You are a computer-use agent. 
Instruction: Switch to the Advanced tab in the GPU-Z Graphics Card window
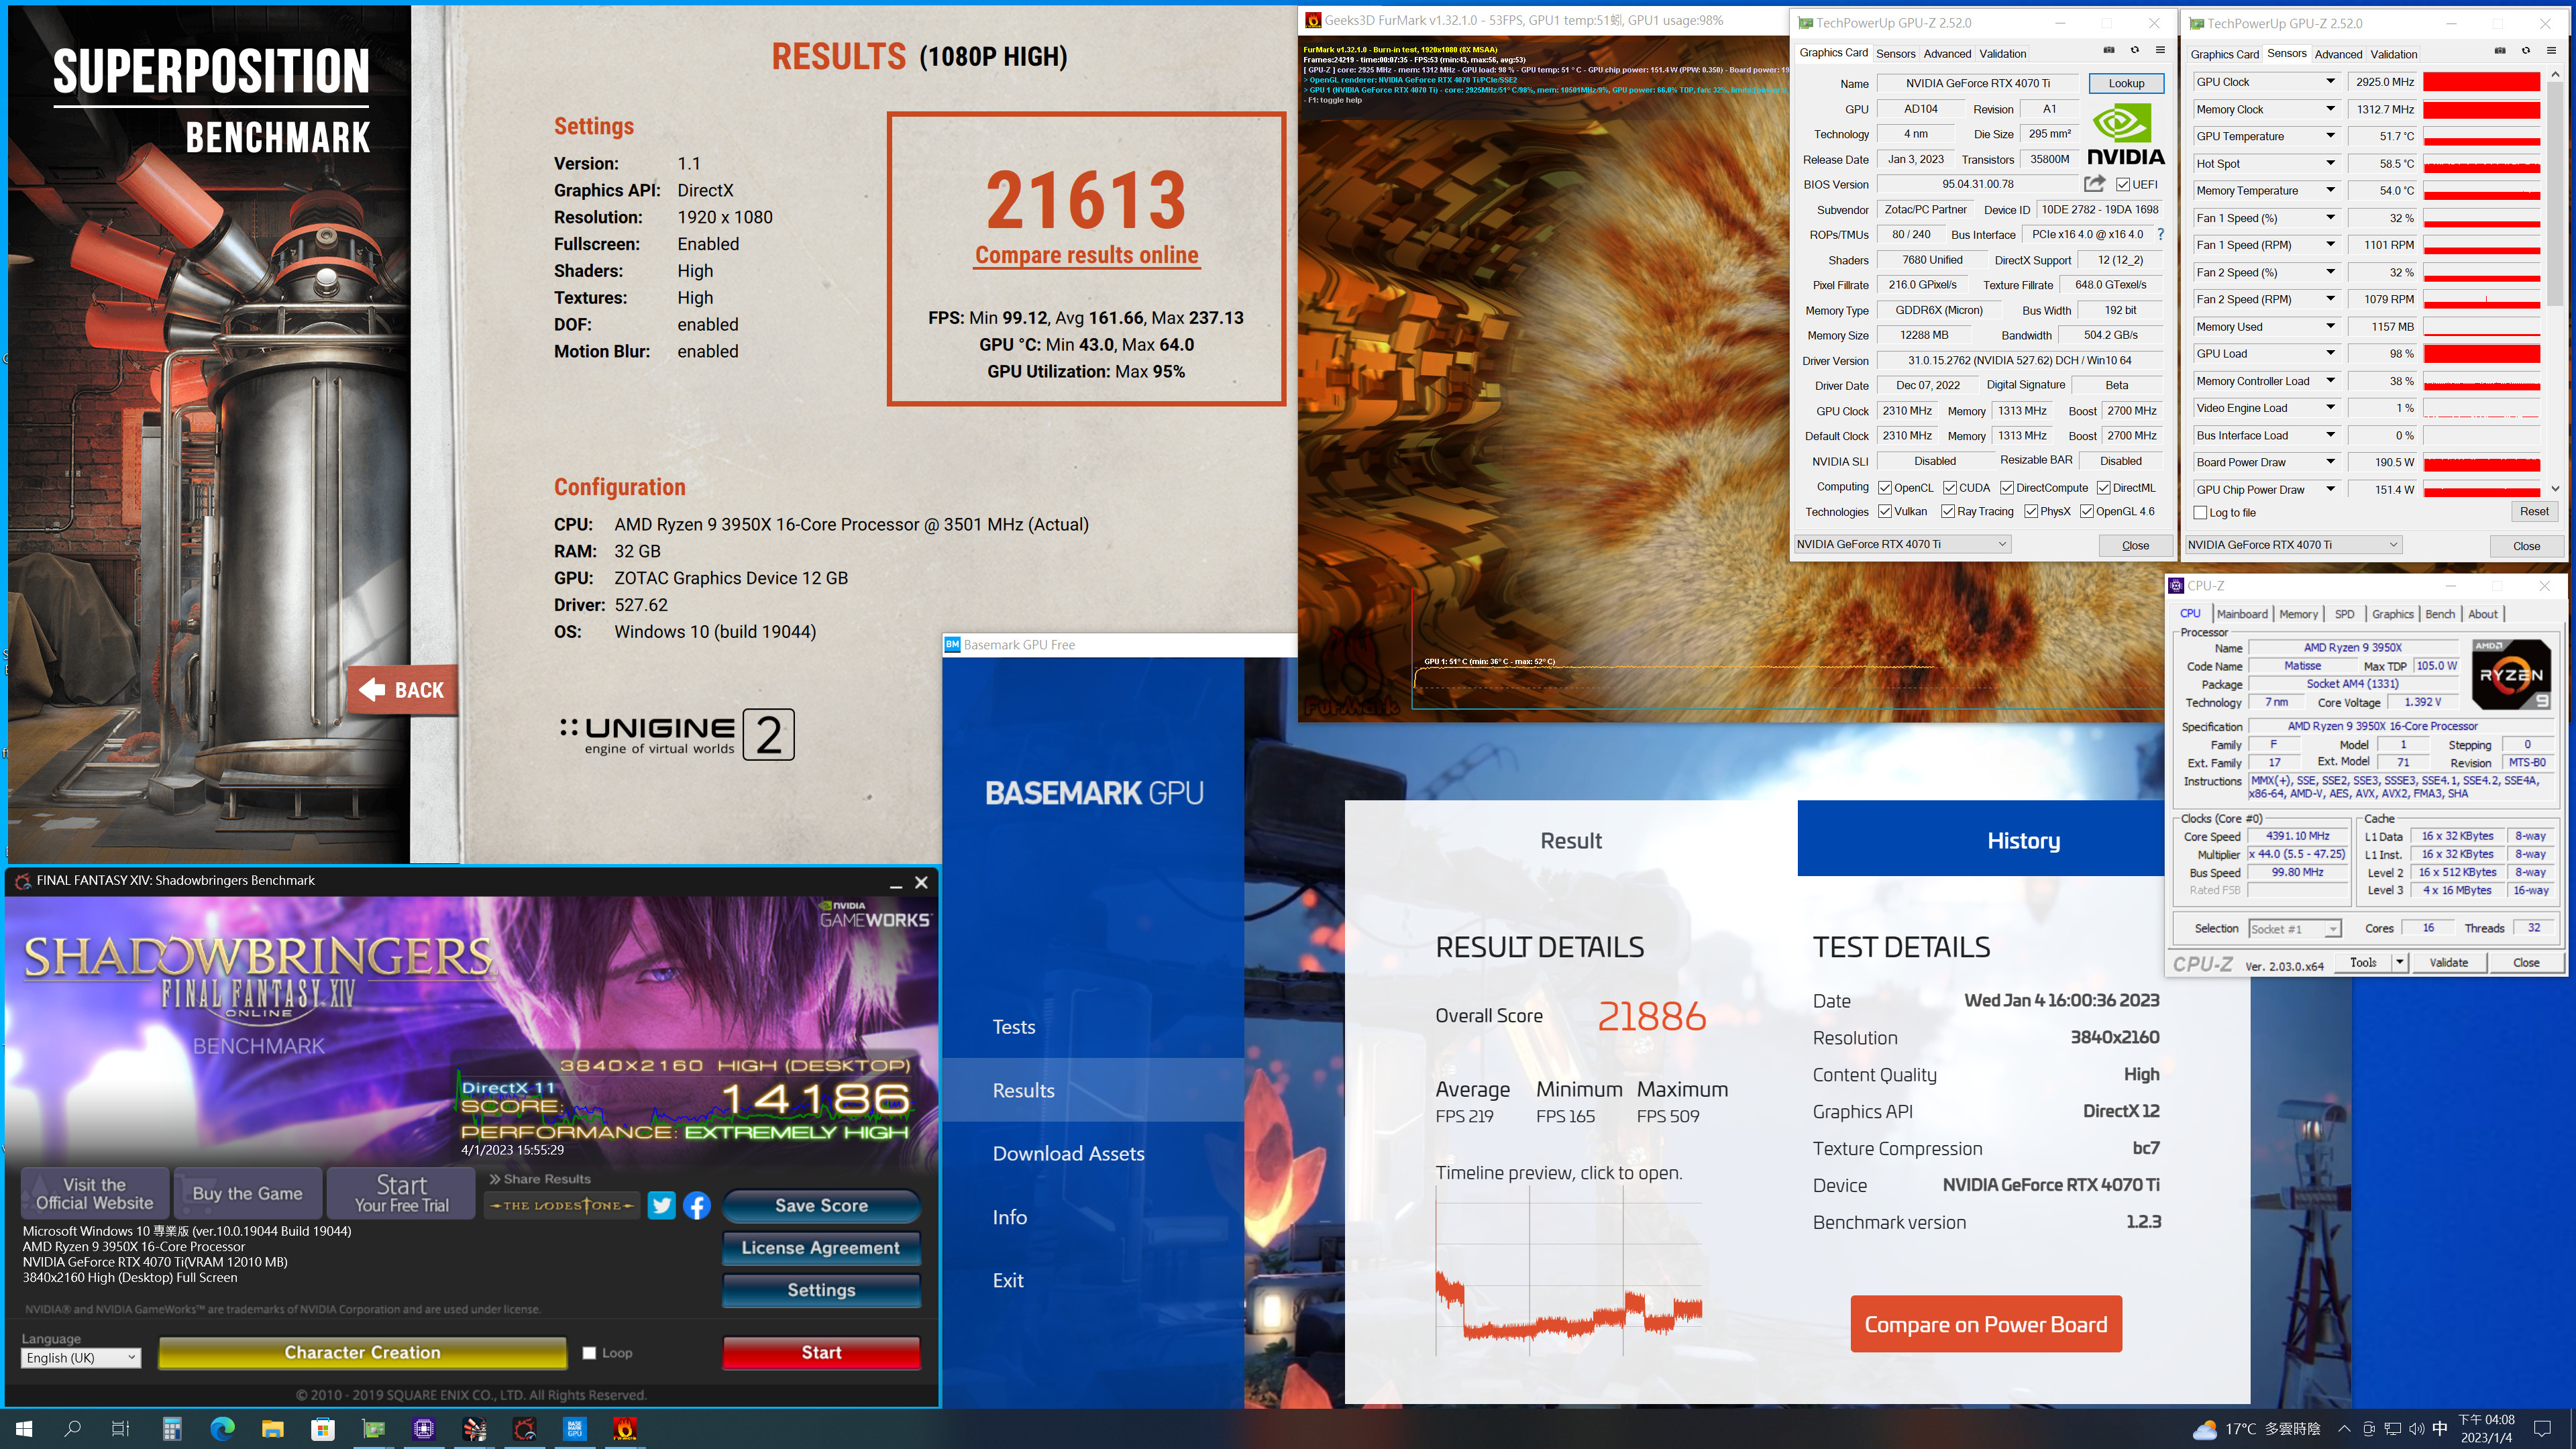click(1947, 54)
